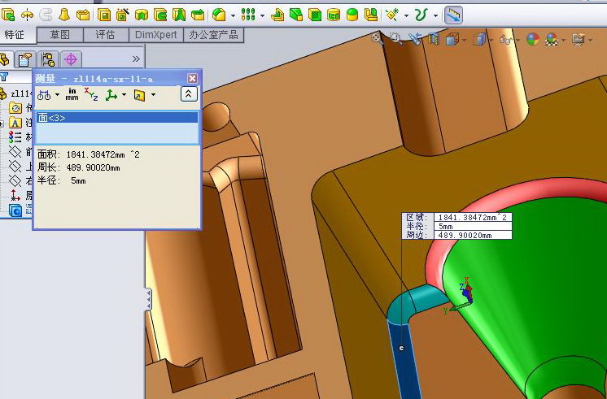Open Hide/Show Items glasses icon
The height and width of the screenshot is (399, 607).
click(x=505, y=40)
